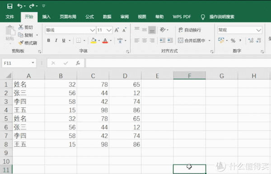Open the font size dropdown showing 11

tap(109, 30)
